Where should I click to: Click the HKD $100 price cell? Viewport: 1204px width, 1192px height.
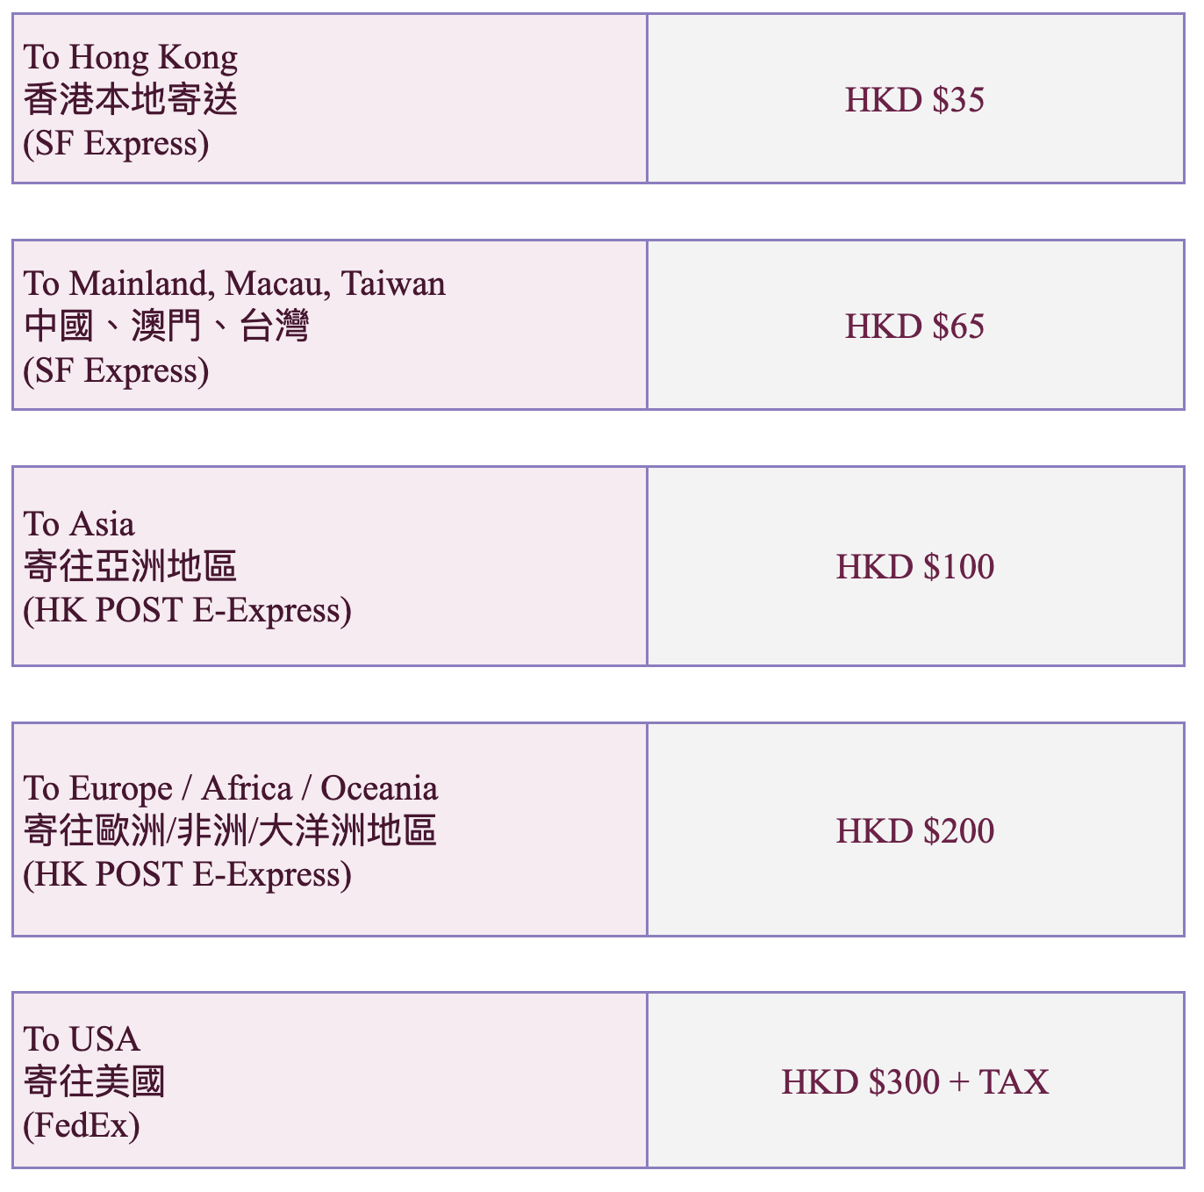point(915,566)
